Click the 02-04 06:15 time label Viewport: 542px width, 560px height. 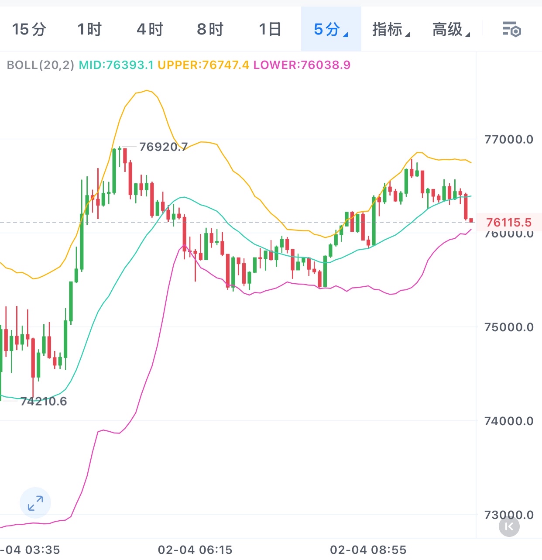[195, 550]
